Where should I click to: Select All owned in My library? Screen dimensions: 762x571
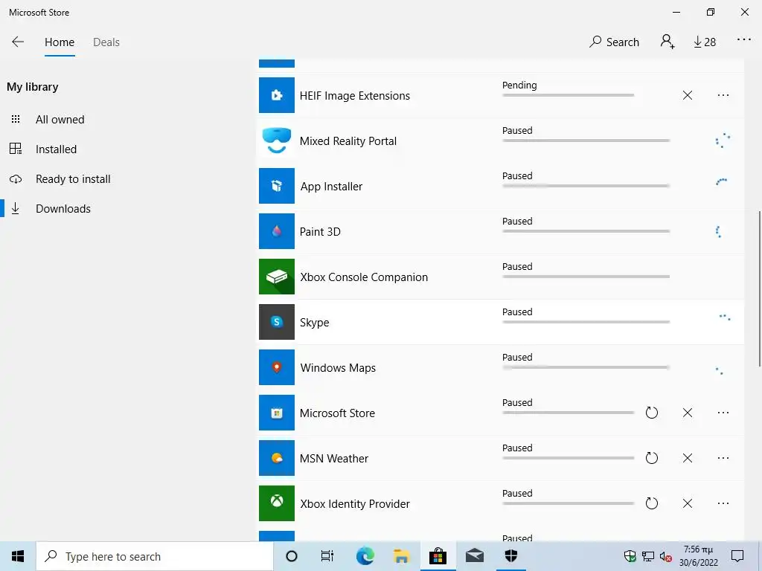click(x=60, y=120)
